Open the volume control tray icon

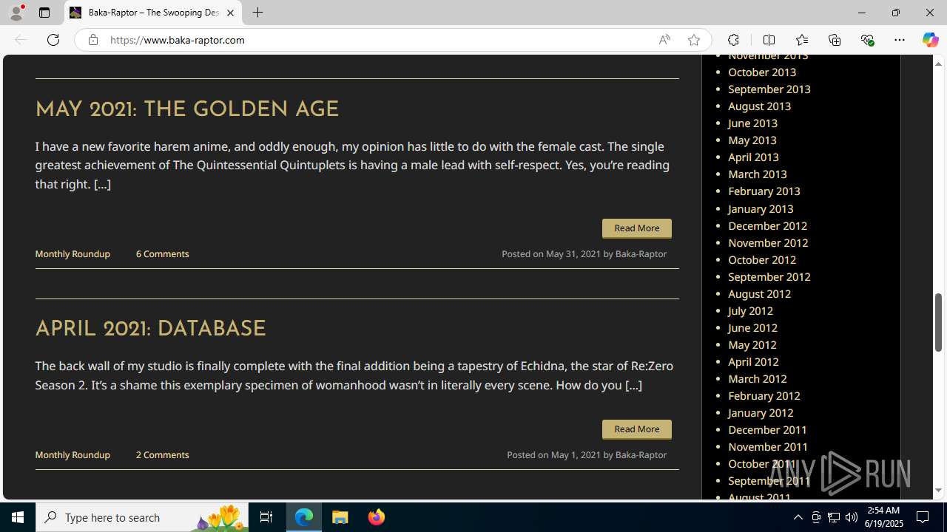tap(852, 517)
